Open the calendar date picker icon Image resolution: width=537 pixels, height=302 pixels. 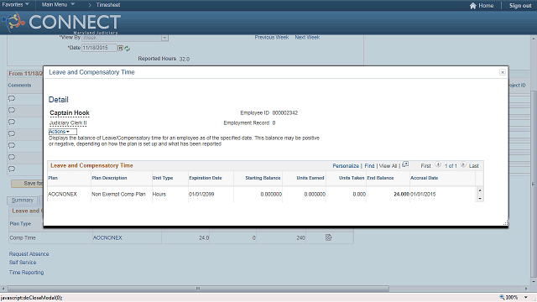120,48
